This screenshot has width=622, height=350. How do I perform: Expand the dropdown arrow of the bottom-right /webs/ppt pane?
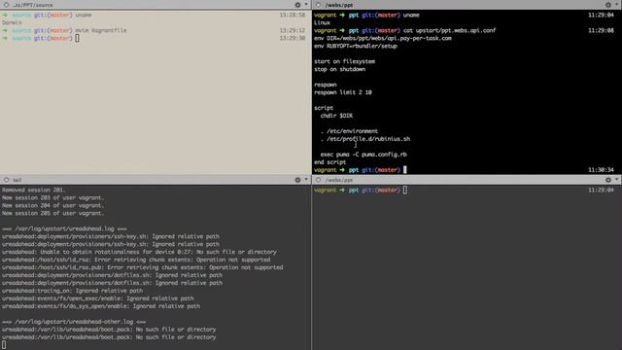[617, 179]
